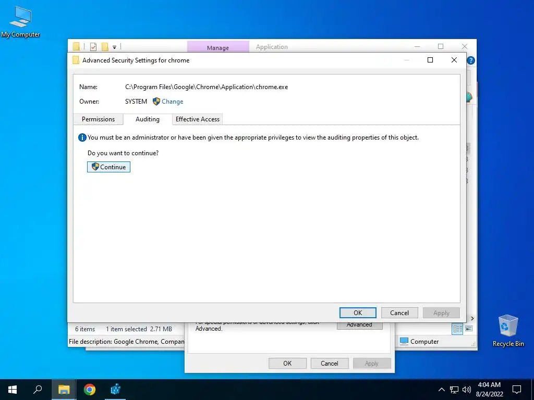The image size is (534, 400).
Task: Open Customize Quick Access Toolbar dropdown arrow
Action: (x=114, y=47)
